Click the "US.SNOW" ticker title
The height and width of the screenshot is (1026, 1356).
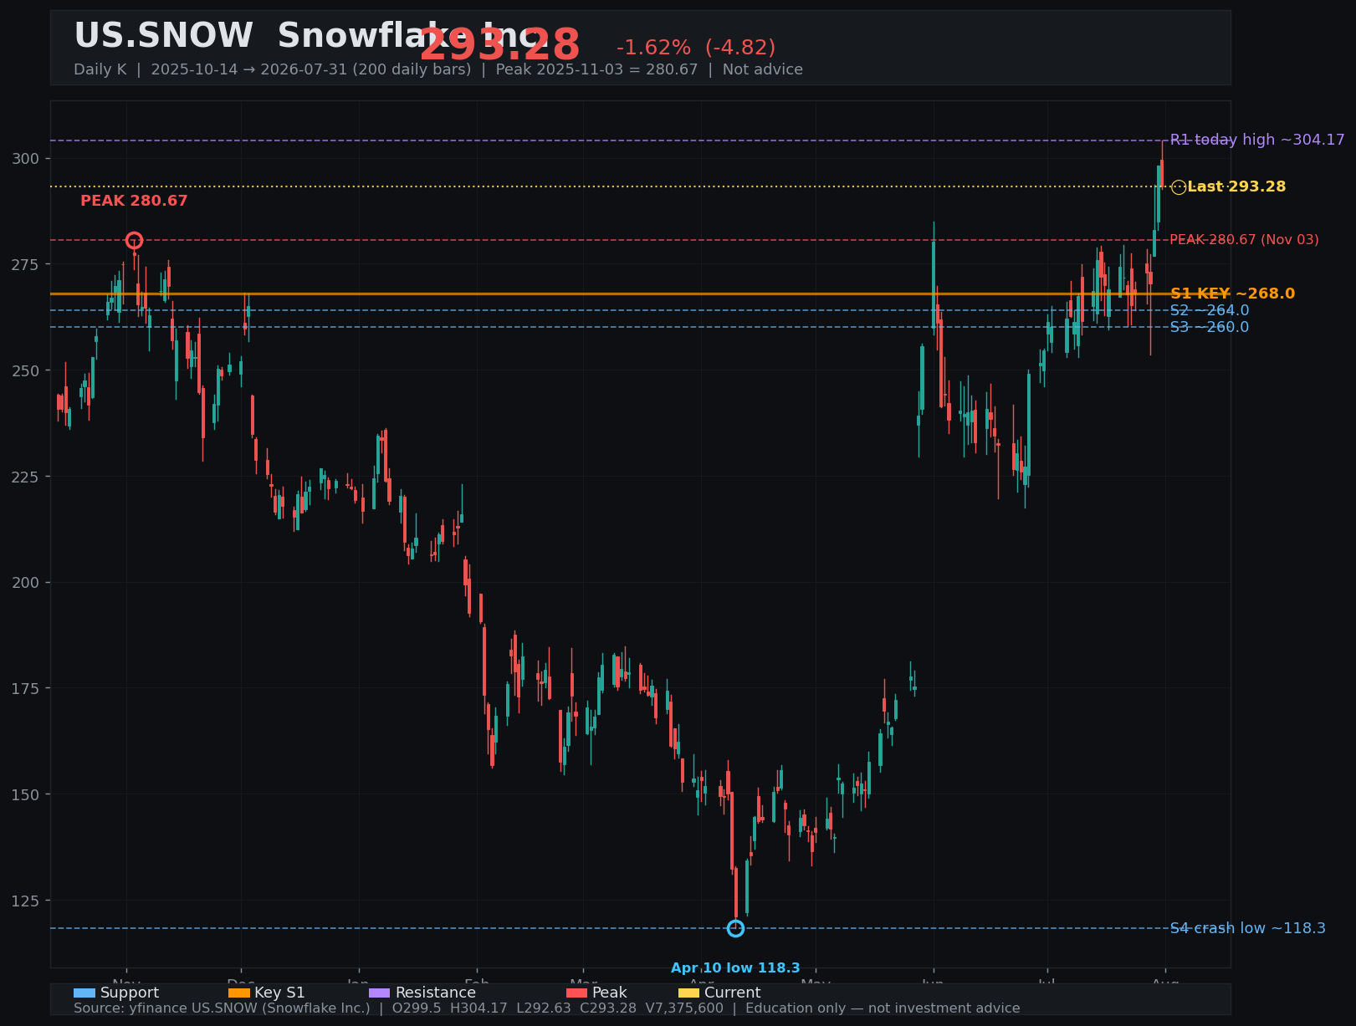163,36
